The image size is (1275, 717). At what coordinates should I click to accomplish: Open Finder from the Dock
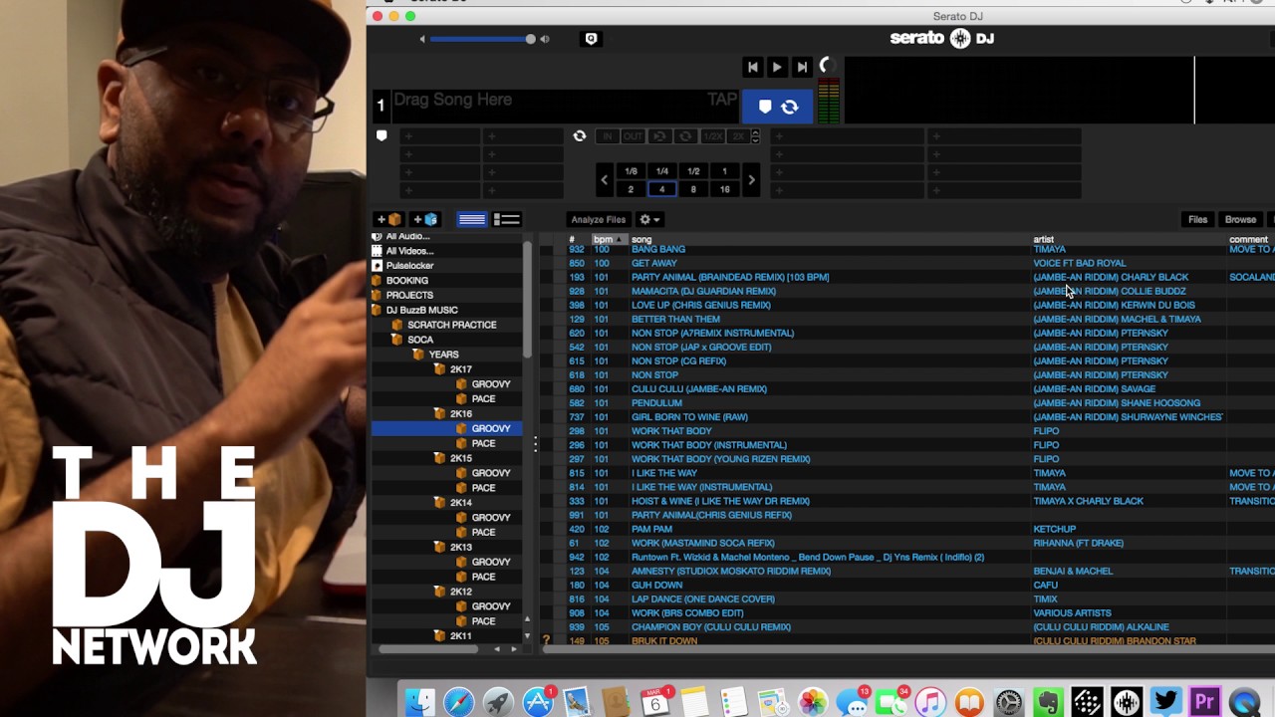click(x=419, y=701)
